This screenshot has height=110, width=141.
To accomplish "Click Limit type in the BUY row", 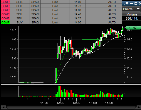I will click(x=55, y=22).
